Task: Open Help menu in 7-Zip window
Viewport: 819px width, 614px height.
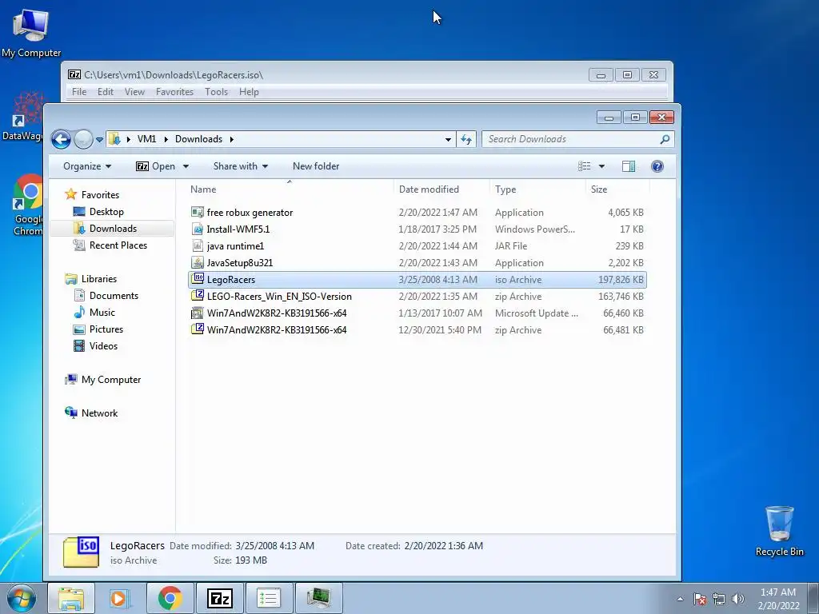Action: pyautogui.click(x=249, y=92)
